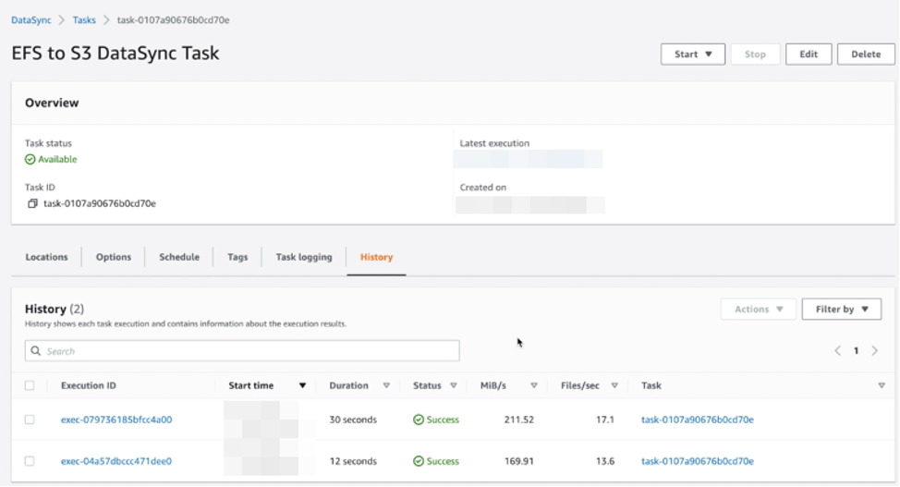Click the Available status check icon

pos(30,160)
